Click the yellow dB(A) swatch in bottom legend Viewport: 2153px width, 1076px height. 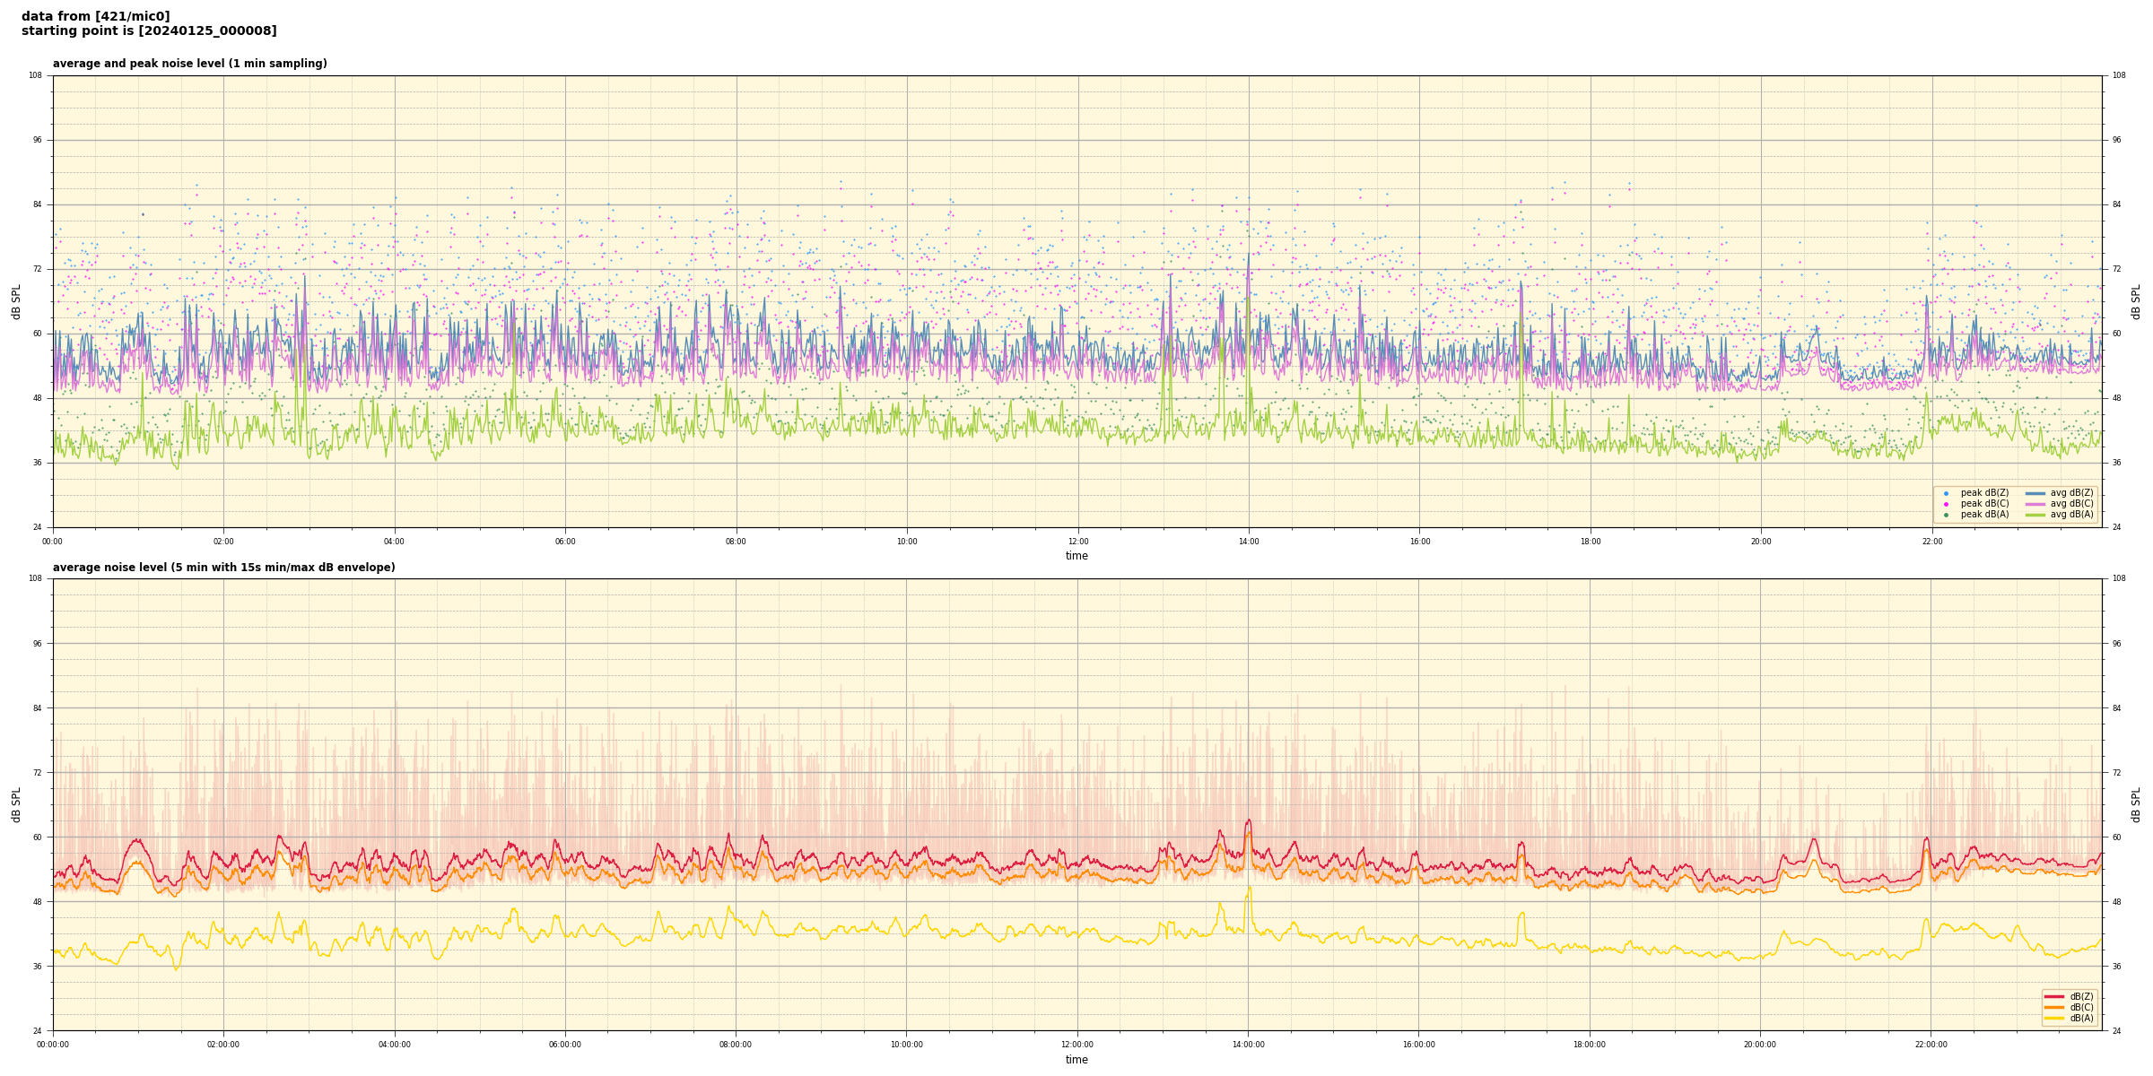click(x=2054, y=1018)
